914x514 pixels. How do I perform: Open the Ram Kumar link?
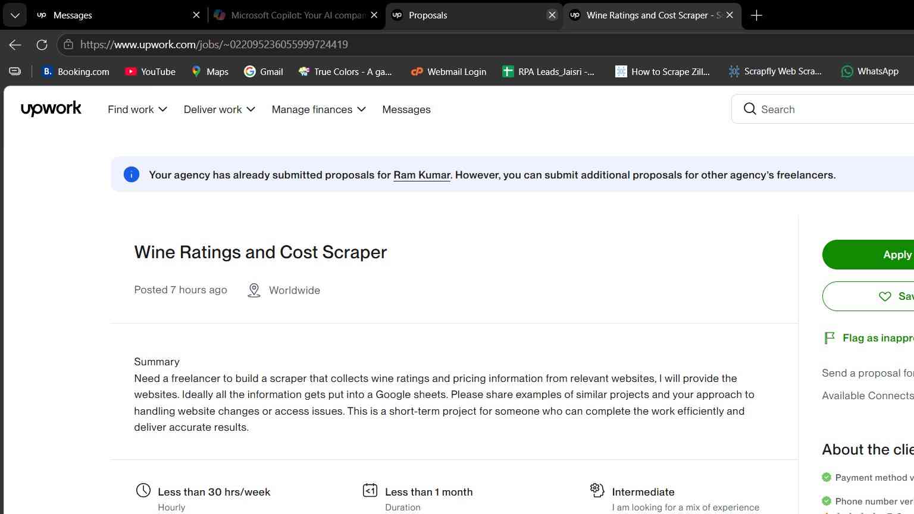(x=422, y=175)
